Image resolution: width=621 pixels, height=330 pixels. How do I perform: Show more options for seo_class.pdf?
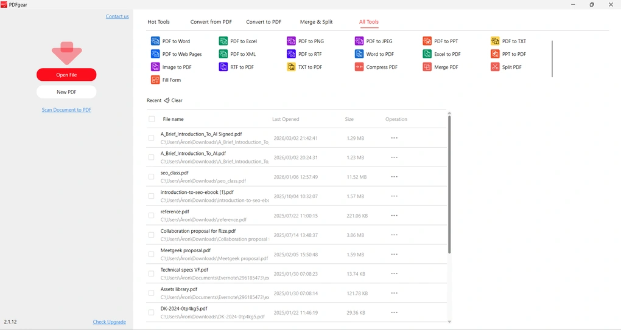(394, 177)
